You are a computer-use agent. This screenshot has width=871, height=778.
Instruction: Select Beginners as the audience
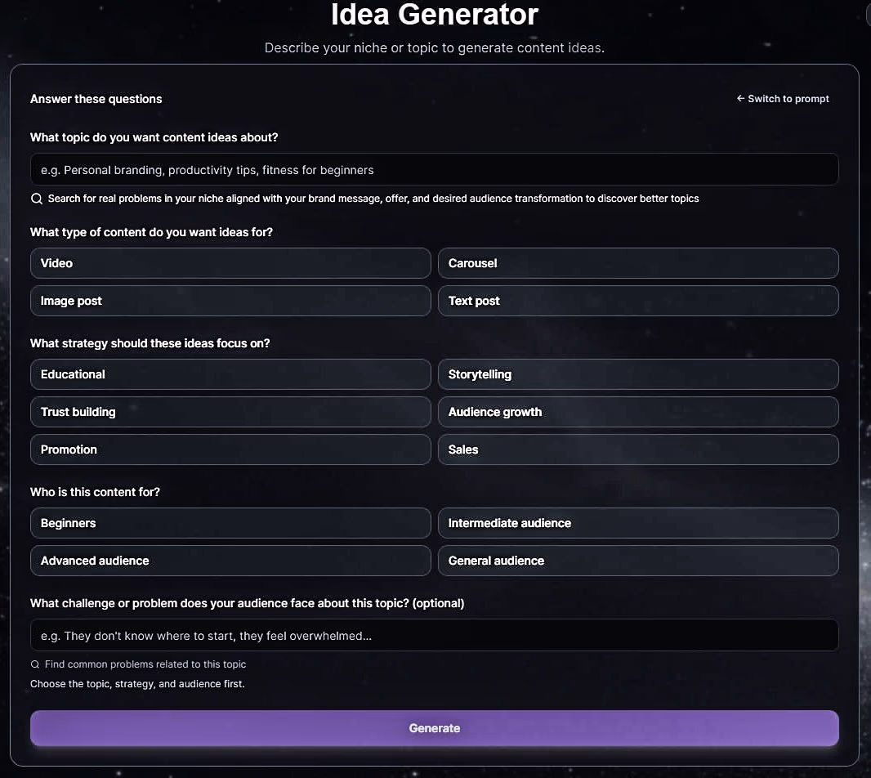pyautogui.click(x=230, y=523)
